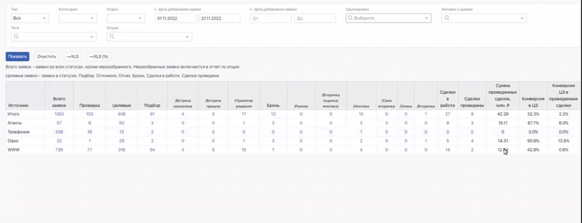Image resolution: width=582 pixels, height=223 pixels.
Task: Click the magnifier icon in Интерес к домам field
Action: (446, 18)
